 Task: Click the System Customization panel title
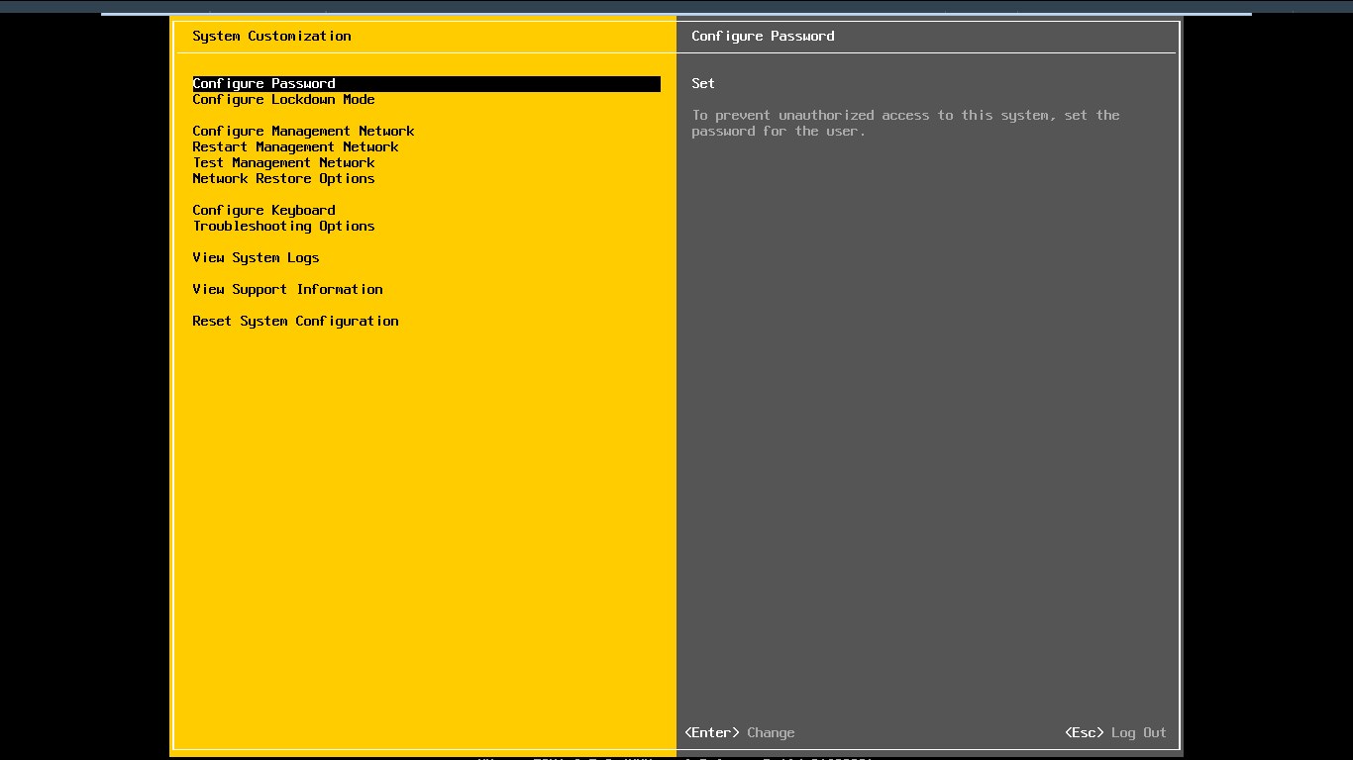271,37
